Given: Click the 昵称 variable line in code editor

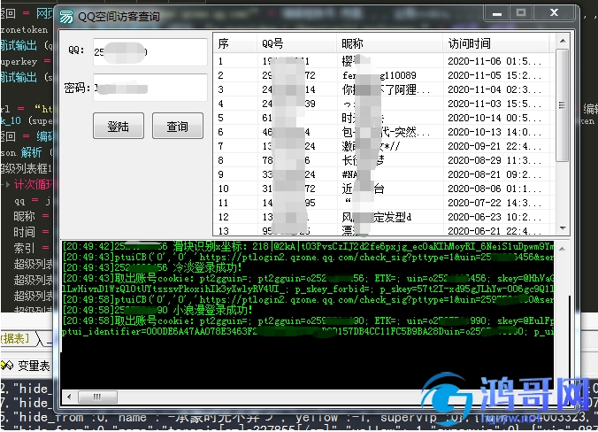Looking at the screenshot, I should click(32, 216).
